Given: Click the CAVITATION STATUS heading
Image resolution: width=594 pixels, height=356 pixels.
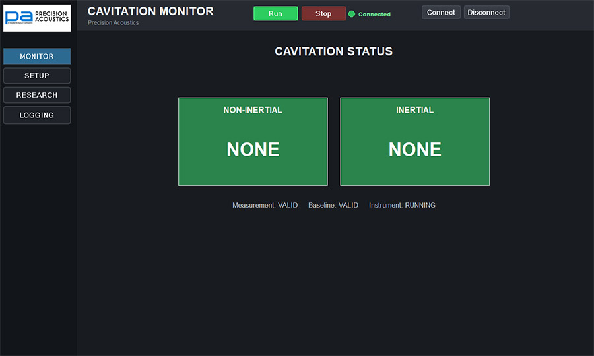Looking at the screenshot, I should [x=333, y=51].
